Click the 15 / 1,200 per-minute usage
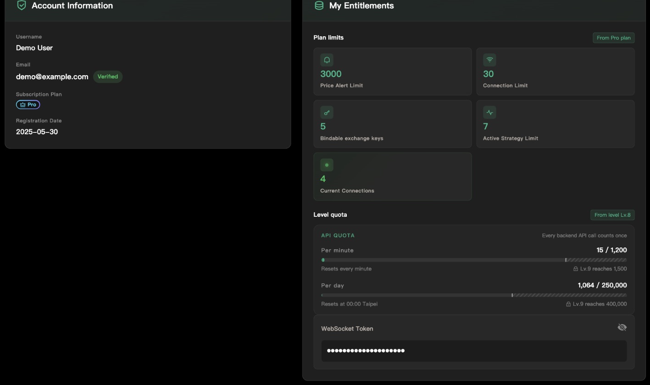The width and height of the screenshot is (650, 385). coord(611,250)
